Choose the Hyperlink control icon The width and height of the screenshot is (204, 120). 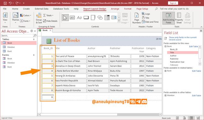[100, 18]
